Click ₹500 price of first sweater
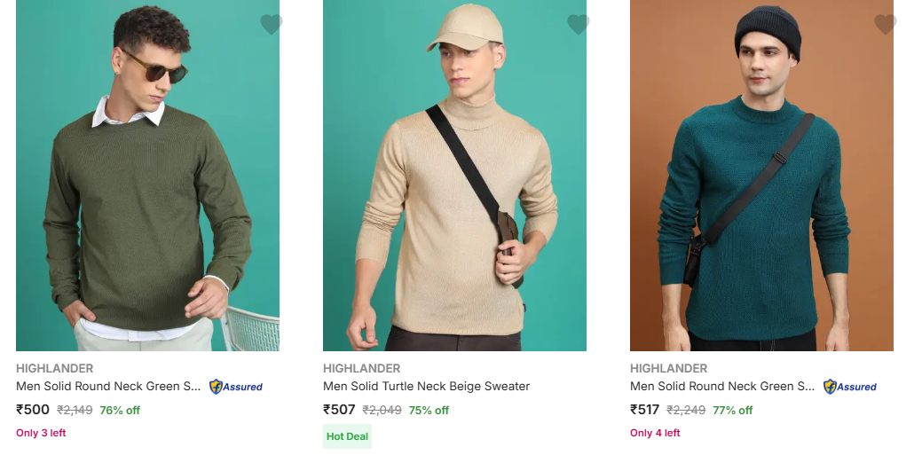Image resolution: width=914 pixels, height=455 pixels. 33,410
